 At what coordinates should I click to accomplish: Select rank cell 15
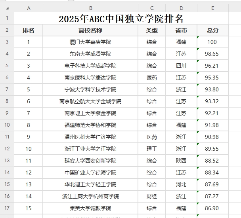[x=29, y=208]
